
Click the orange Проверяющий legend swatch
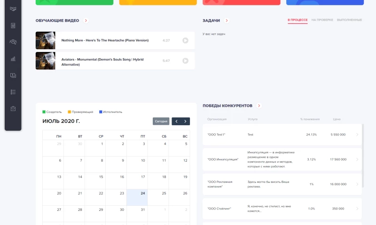(x=69, y=112)
